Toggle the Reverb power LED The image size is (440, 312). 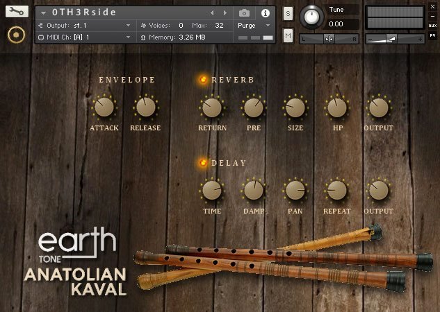pos(204,80)
